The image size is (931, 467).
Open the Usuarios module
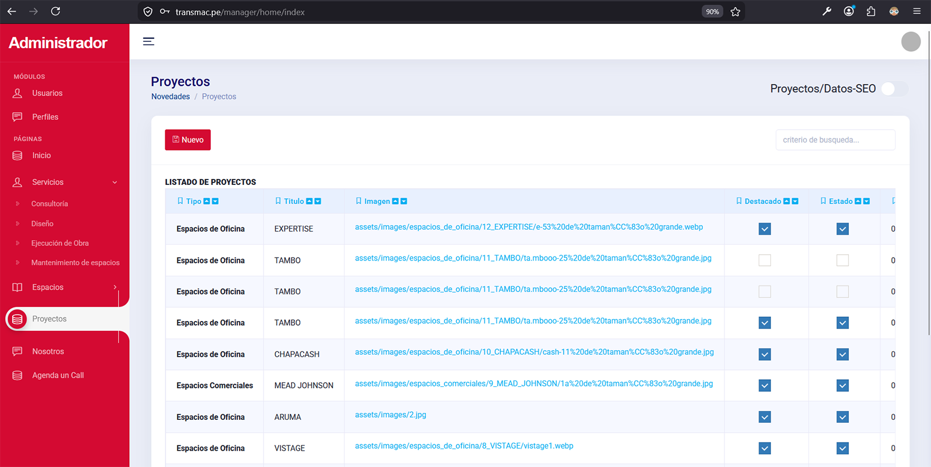pyautogui.click(x=47, y=93)
